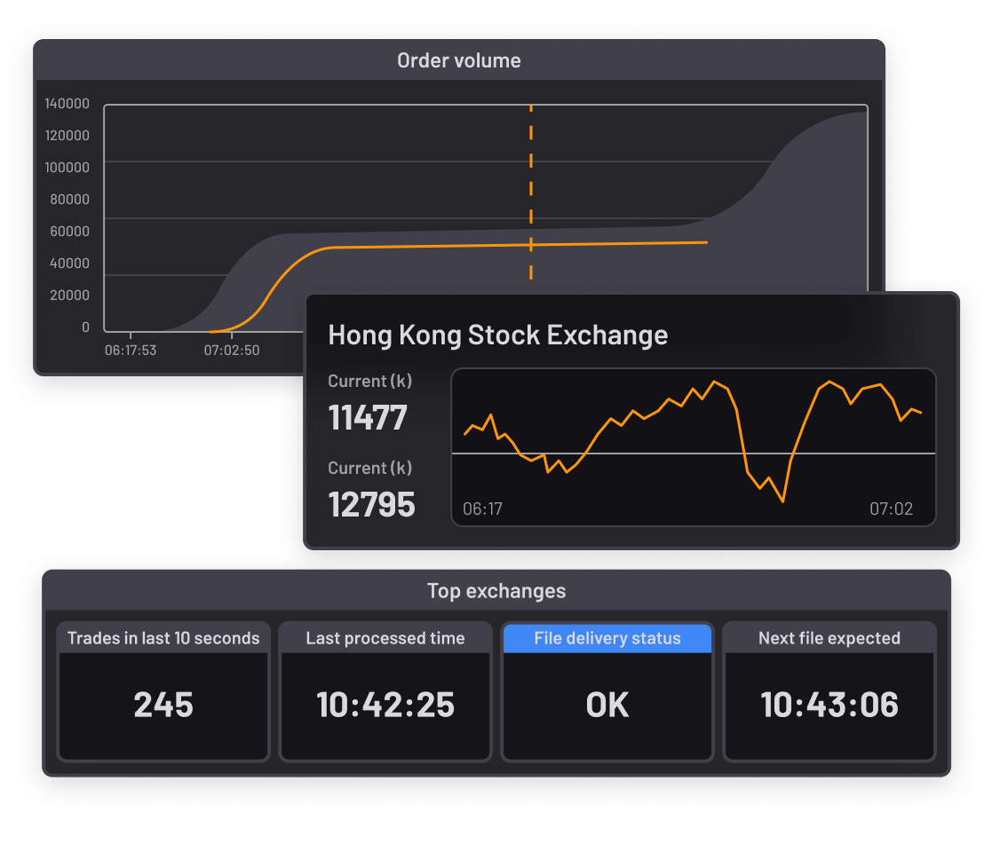
Task: Click the Trades in last 10 seconds tile header
Action: 163,638
